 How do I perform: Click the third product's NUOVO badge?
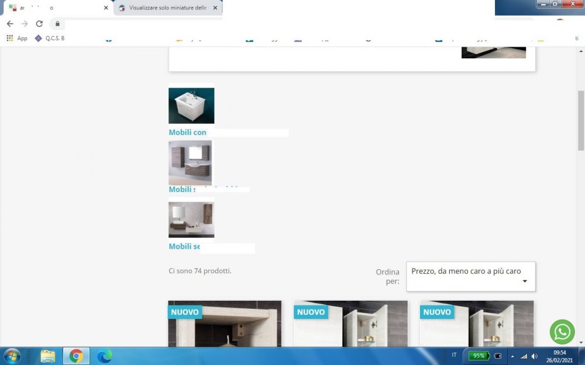(437, 312)
